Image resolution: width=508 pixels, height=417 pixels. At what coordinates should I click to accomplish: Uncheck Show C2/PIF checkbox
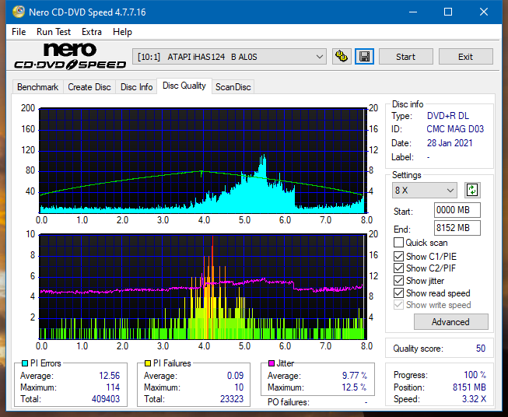click(398, 268)
